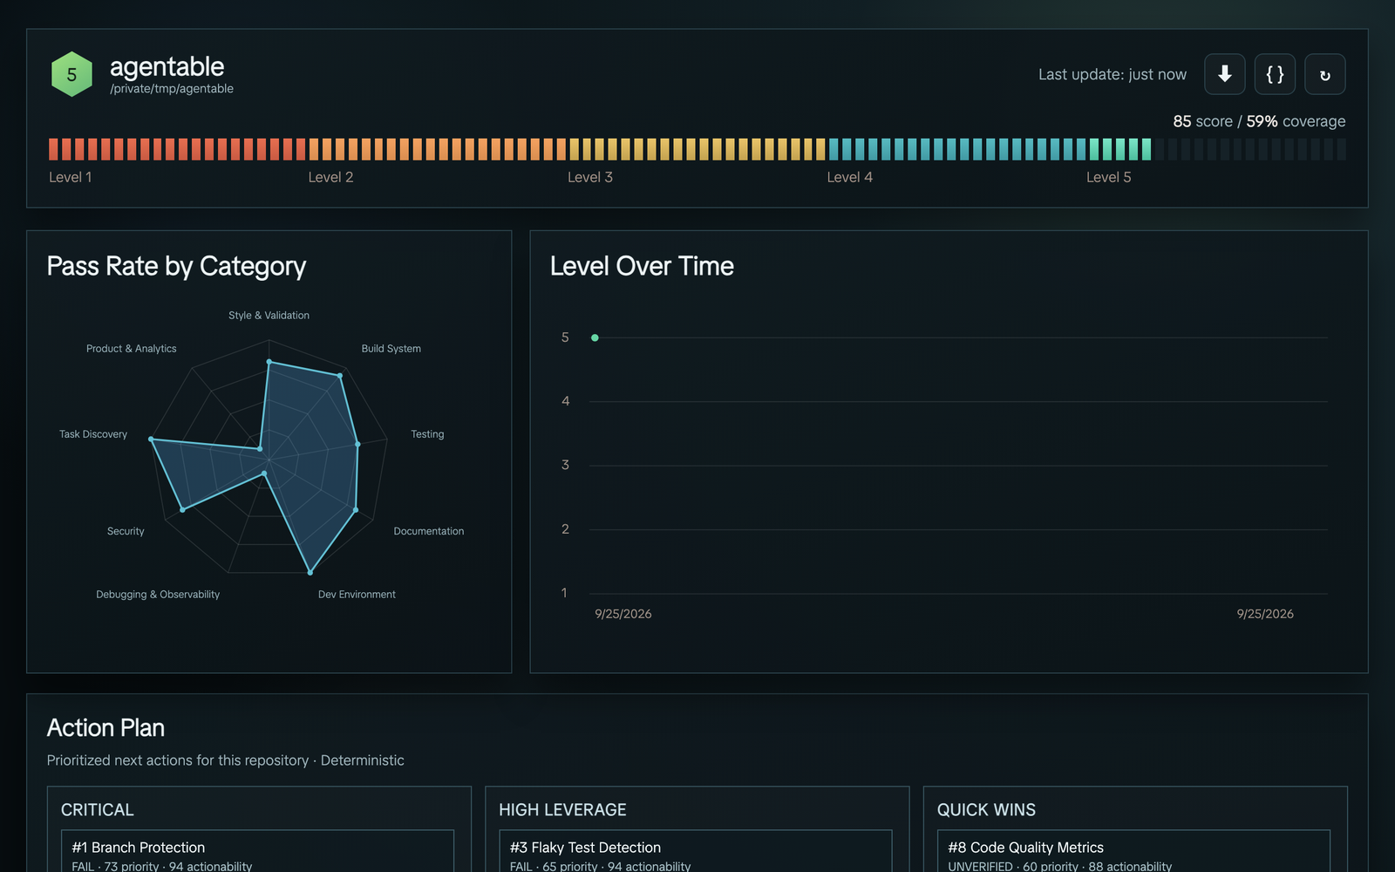Click the Security radar label
The image size is (1395, 872).
point(126,531)
